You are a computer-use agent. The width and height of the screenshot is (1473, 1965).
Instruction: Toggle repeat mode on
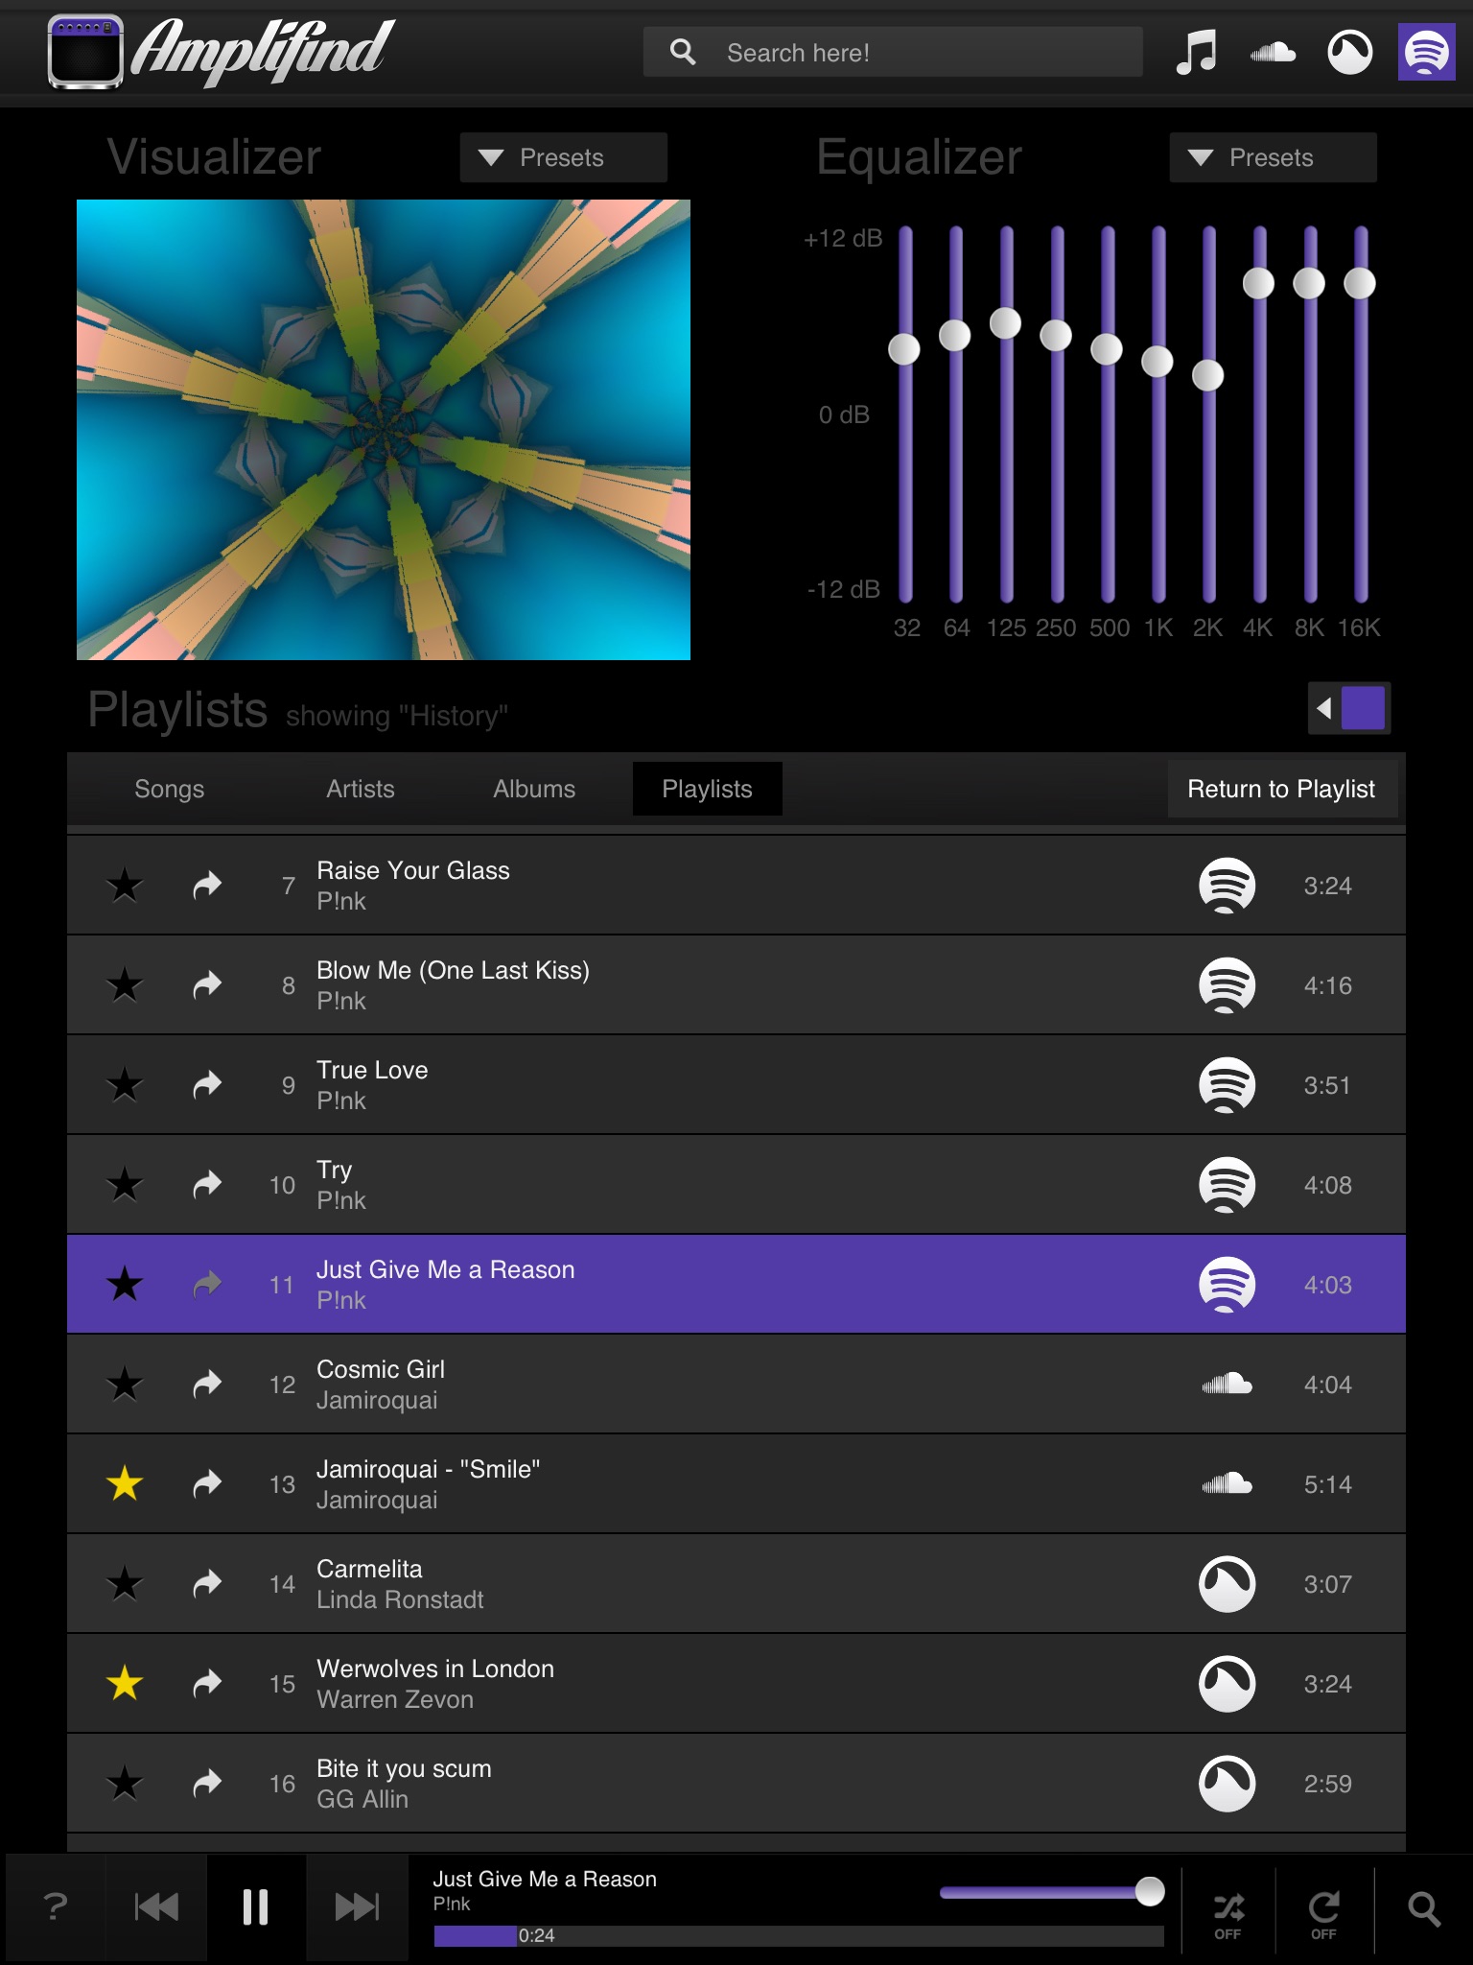coord(1324,1912)
